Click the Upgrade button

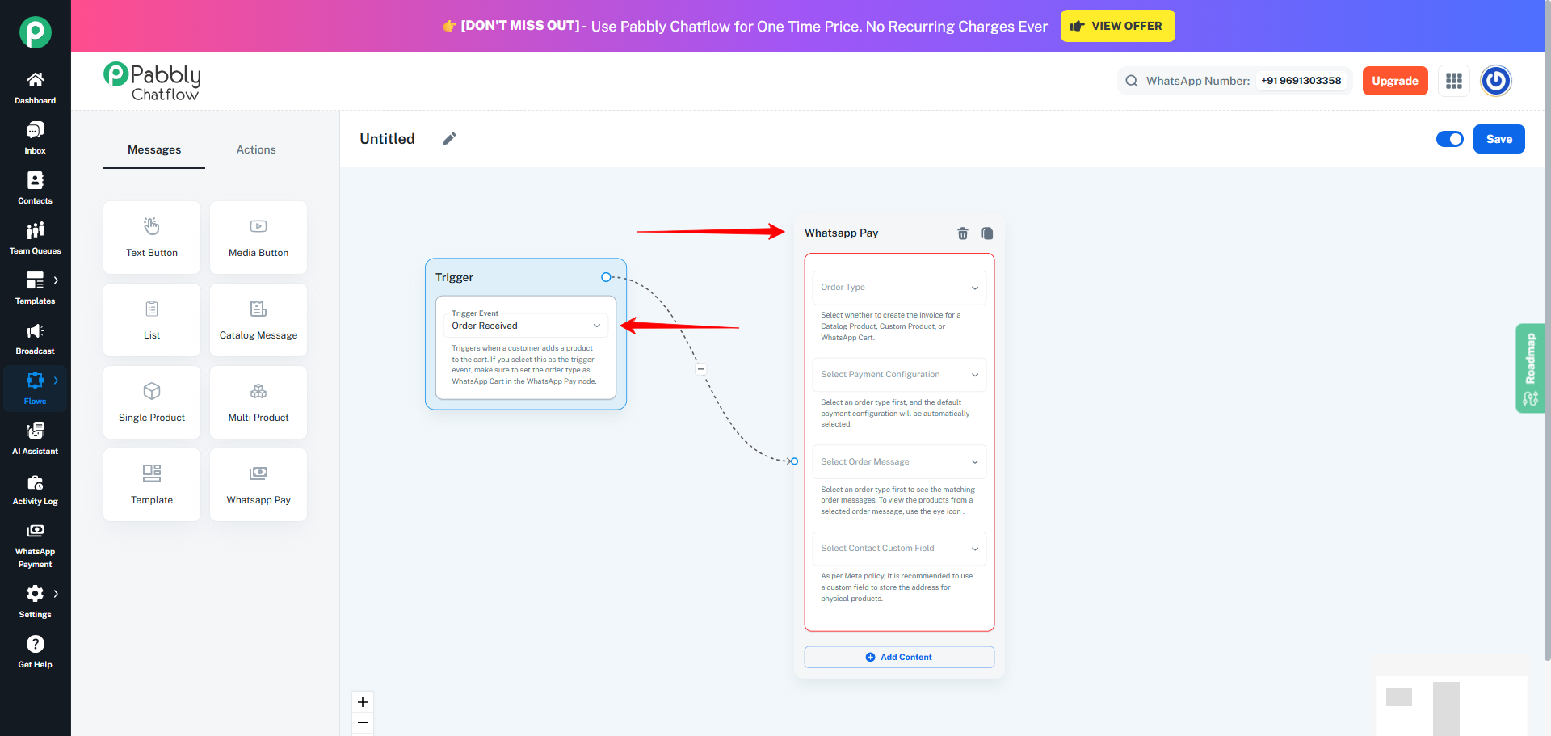[1395, 81]
